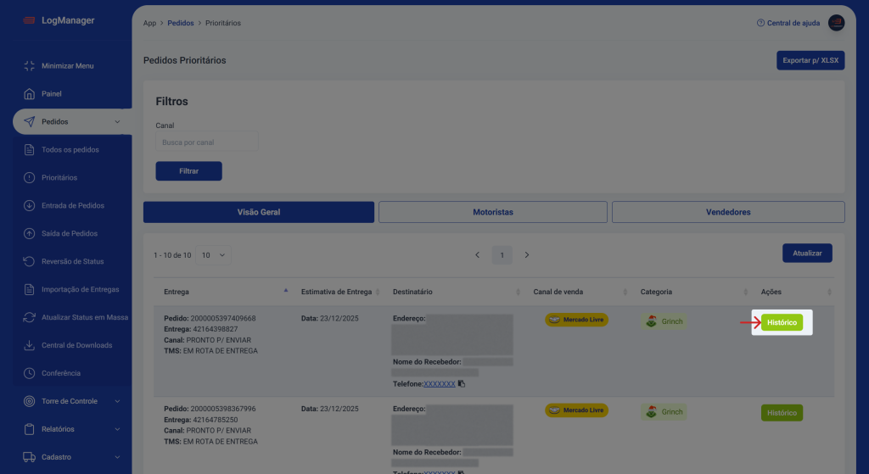
Task: Open the page size dropdown showing 10
Action: pyautogui.click(x=213, y=255)
